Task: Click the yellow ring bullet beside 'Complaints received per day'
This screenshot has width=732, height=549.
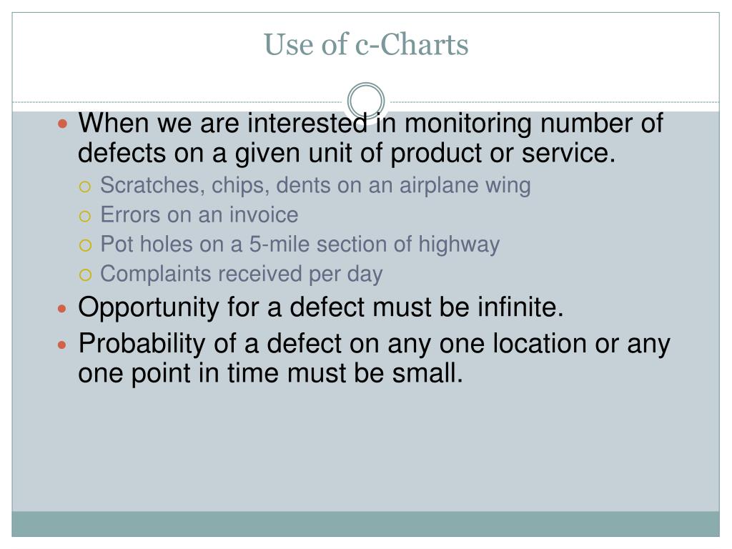Action: [85, 275]
